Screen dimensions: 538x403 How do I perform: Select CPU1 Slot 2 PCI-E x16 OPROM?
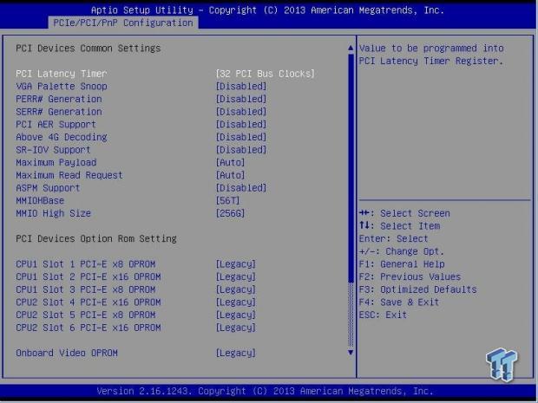coord(89,276)
